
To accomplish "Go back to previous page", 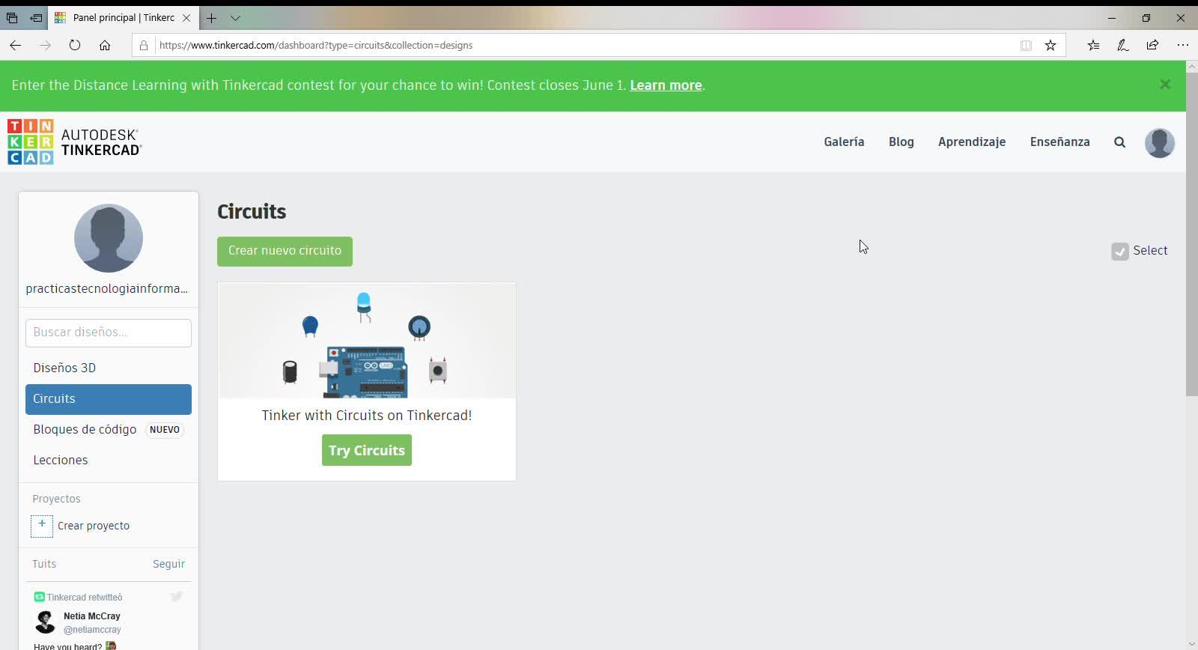I will (x=15, y=45).
